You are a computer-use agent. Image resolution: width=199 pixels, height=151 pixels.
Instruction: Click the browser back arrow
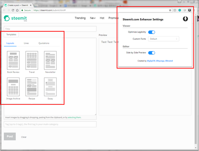(4, 10)
